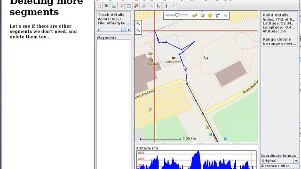The image size is (301, 169).
Task: Click the Deleting more segments heading
Action: (x=46, y=8)
